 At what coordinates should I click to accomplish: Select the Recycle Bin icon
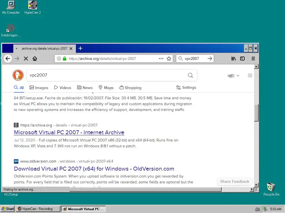pos(271,189)
